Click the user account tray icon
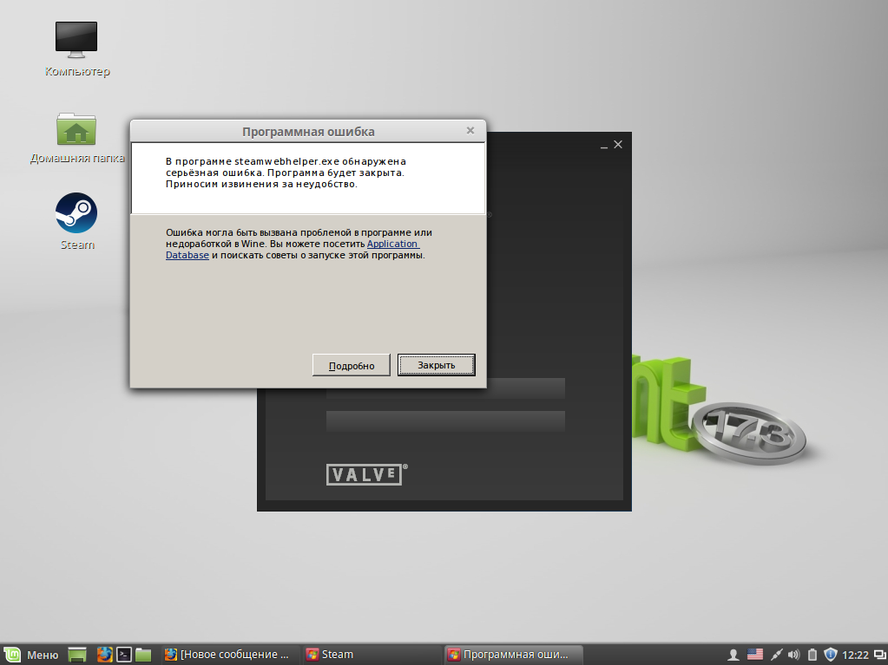The image size is (888, 665). 733,654
